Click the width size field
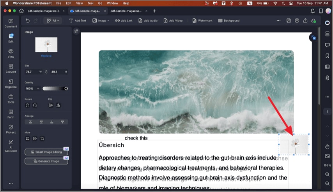 point(34,72)
